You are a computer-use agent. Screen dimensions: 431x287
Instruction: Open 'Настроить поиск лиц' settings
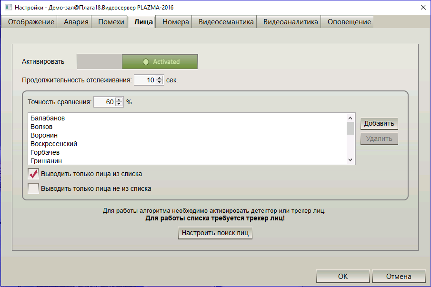coord(215,233)
